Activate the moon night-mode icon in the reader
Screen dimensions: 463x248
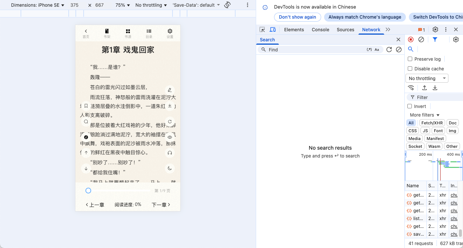point(170,168)
